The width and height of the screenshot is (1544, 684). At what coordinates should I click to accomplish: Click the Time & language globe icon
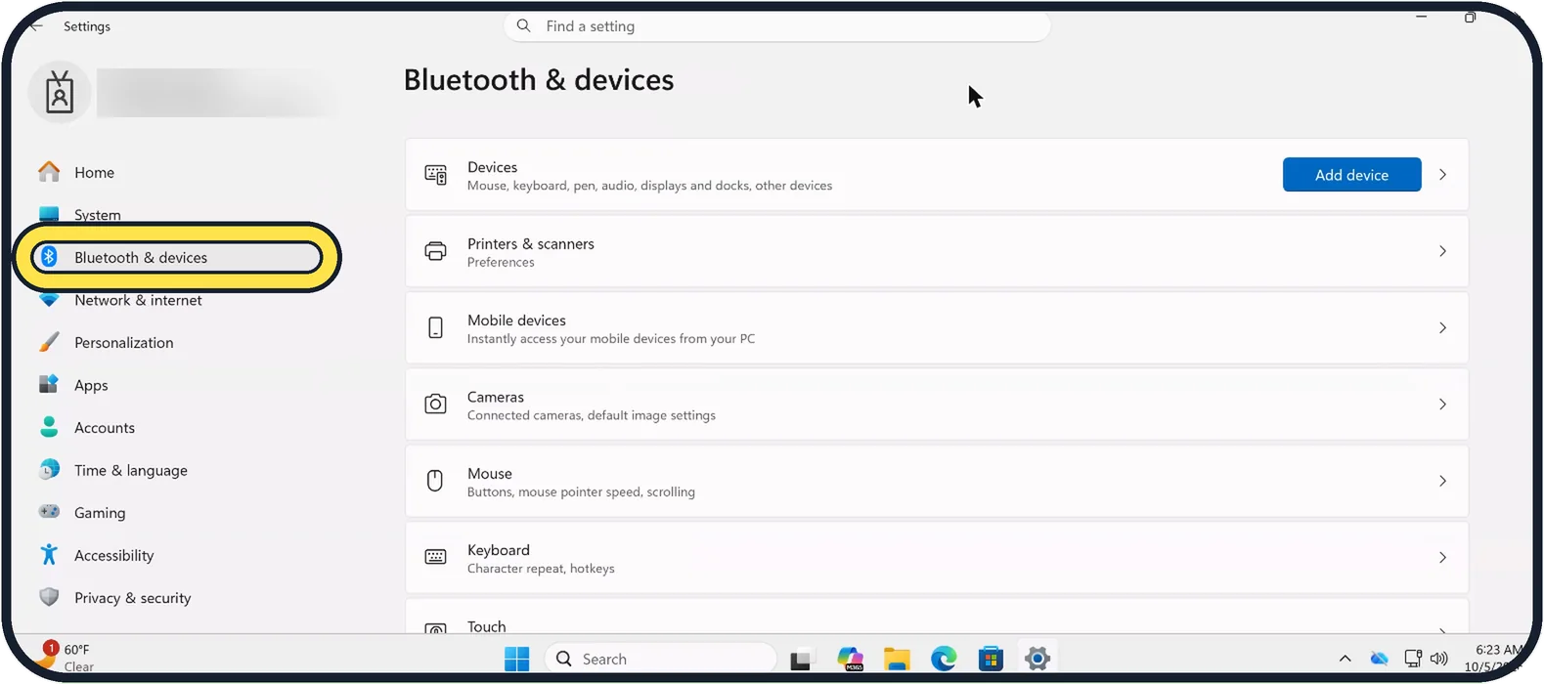[49, 470]
